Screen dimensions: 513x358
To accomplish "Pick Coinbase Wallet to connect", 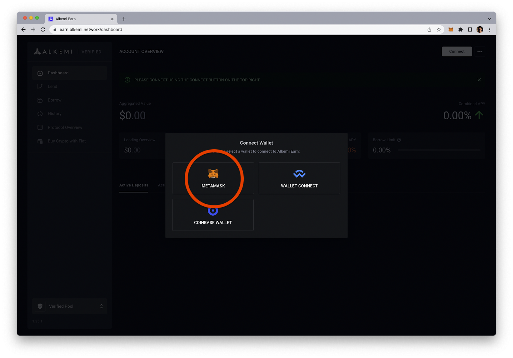I will pyautogui.click(x=213, y=215).
